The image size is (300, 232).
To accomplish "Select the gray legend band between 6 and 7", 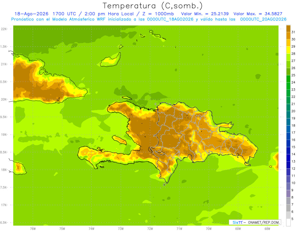I will (x=288, y=208).
